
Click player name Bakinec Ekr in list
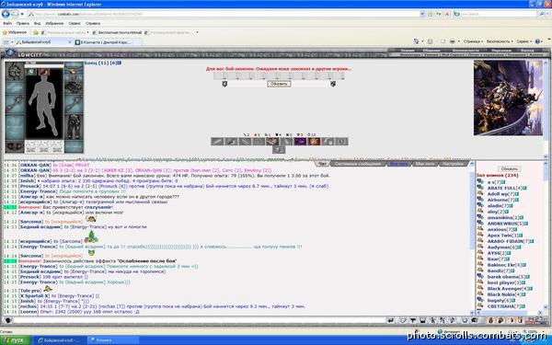501,265
